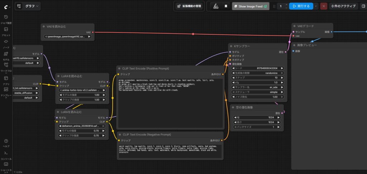367x174 pixels.
Task: Select the VAEデコード node title
Action: click(305, 26)
